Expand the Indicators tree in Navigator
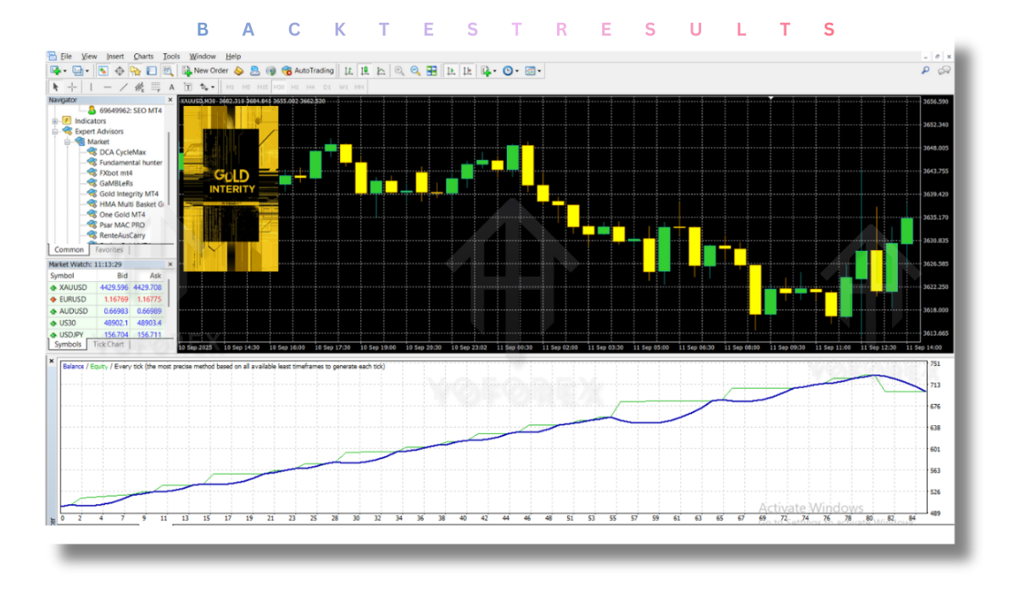 coord(54,120)
